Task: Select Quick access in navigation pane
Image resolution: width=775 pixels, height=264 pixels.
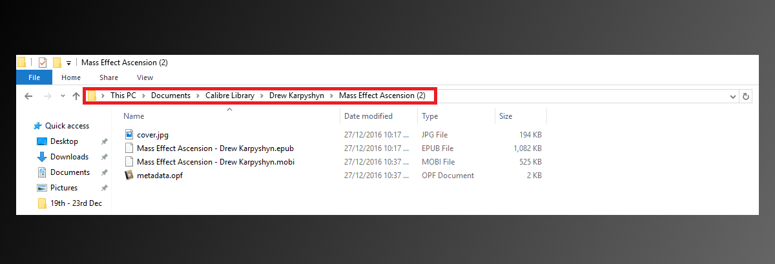Action: [67, 126]
